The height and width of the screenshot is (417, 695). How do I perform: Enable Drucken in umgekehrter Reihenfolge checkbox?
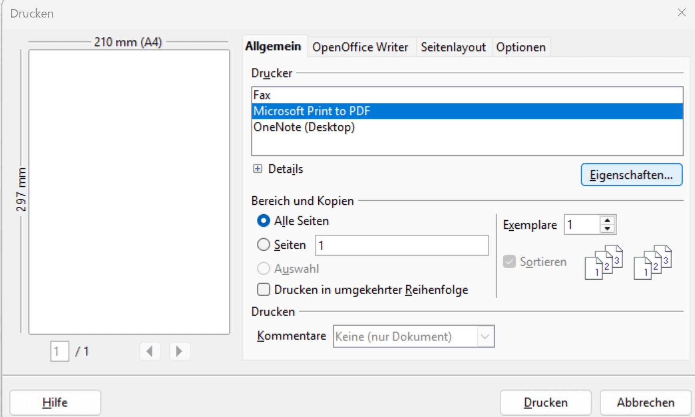[x=264, y=289]
